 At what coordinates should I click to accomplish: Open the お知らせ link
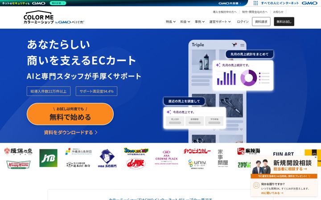tap(278, 12)
